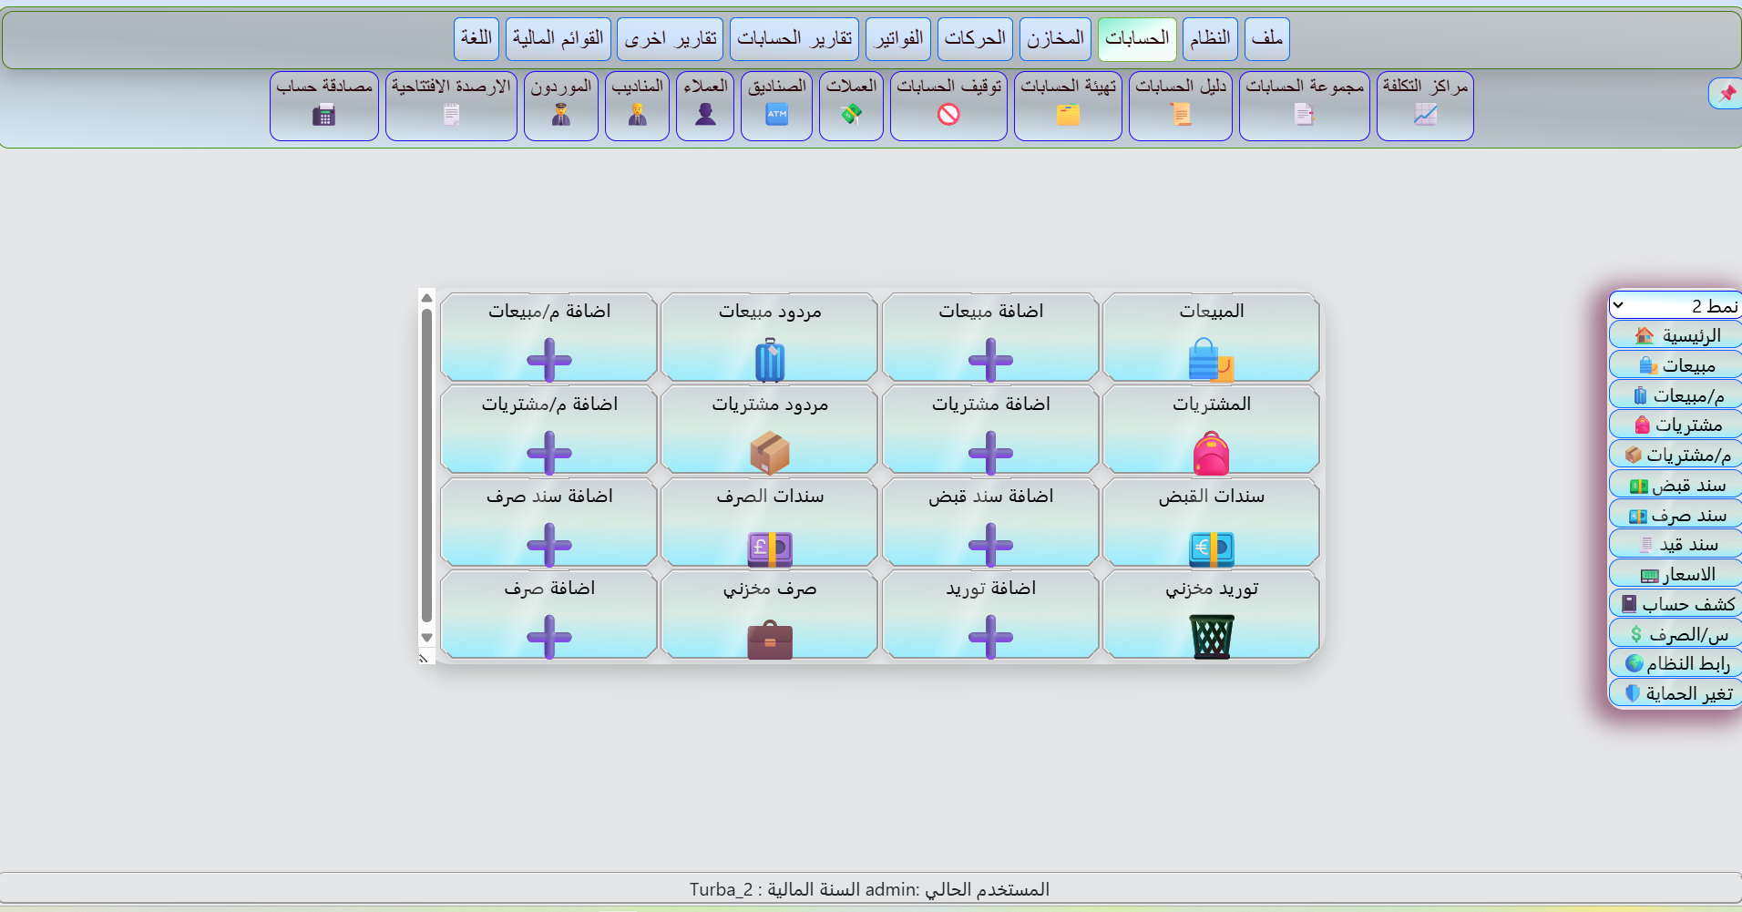The width and height of the screenshot is (1742, 912).
Task: Click تهيئة الحسابات folder icon
Action: [x=1068, y=107]
